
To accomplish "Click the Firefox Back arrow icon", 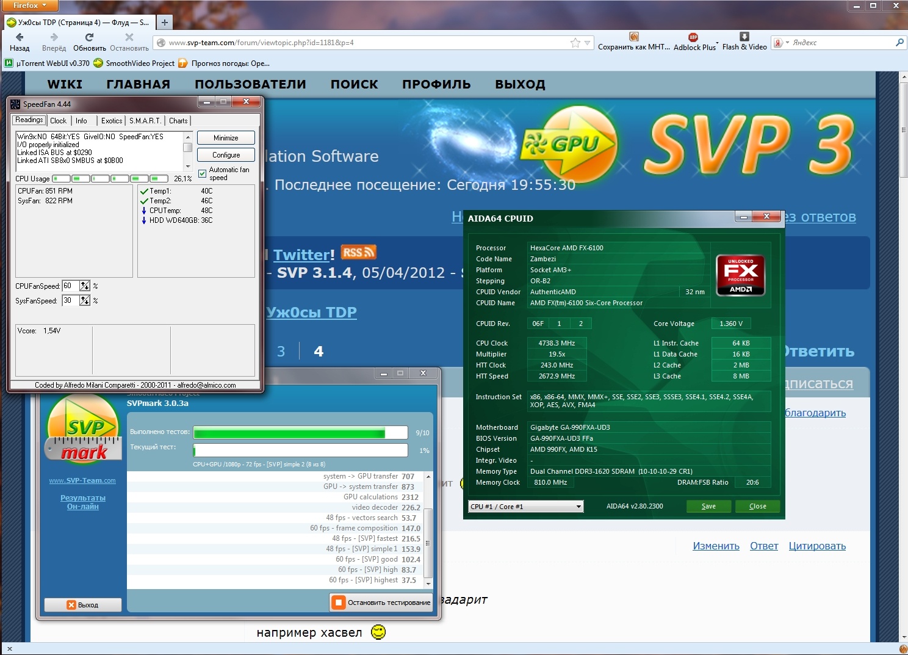I will pos(19,37).
